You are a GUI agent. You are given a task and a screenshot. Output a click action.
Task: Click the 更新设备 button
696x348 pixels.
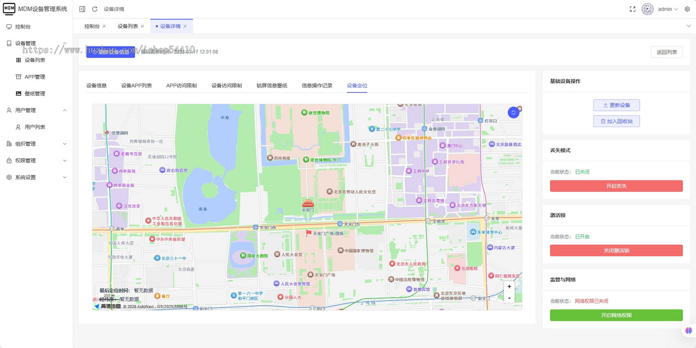(617, 105)
